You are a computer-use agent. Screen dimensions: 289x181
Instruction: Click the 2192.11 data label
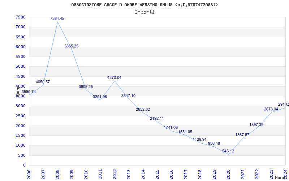(x=157, y=119)
